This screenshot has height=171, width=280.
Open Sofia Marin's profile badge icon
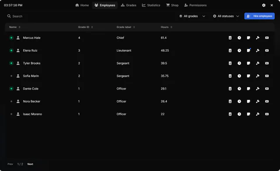click(x=230, y=76)
